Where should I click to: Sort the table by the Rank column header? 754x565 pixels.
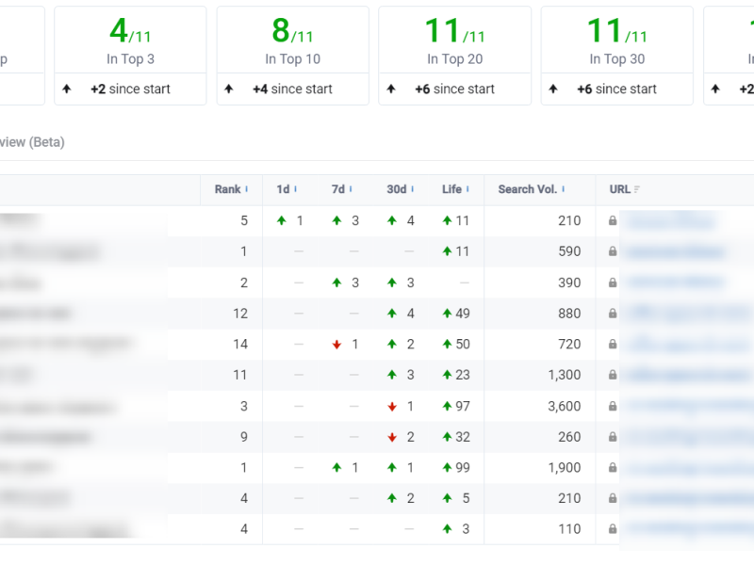[x=227, y=189]
